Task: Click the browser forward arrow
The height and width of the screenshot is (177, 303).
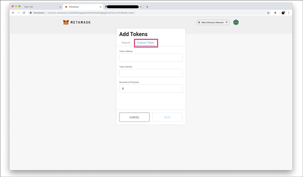Action: pyautogui.click(x=19, y=13)
